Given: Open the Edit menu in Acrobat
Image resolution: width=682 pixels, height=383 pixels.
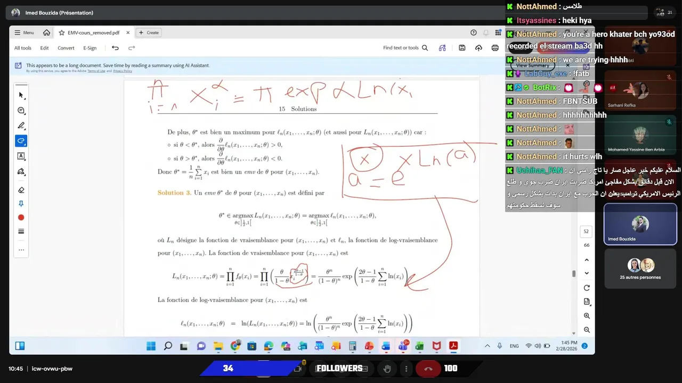Looking at the screenshot, I should [44, 48].
